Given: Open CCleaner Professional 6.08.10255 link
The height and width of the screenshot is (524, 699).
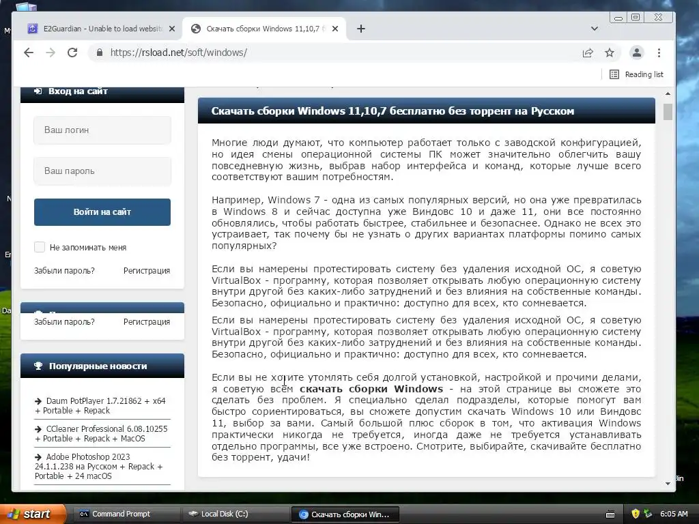Looking at the screenshot, I should click(101, 433).
